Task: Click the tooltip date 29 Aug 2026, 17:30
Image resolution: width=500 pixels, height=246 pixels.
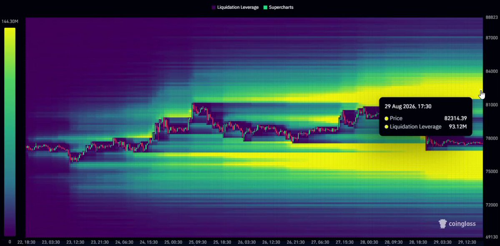Action: [408, 106]
